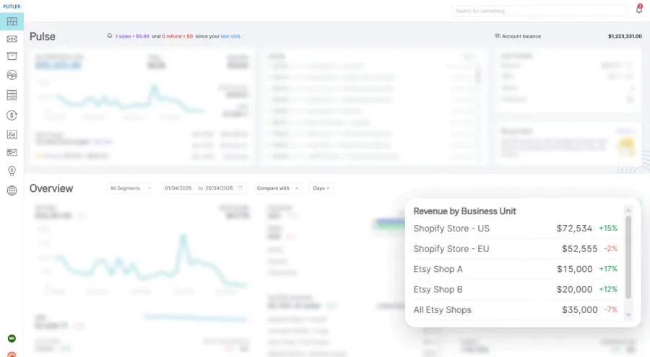Open the Subscriptions dollar-cycle icon in sidebar
Image resolution: width=650 pixels, height=357 pixels.
pos(12,115)
